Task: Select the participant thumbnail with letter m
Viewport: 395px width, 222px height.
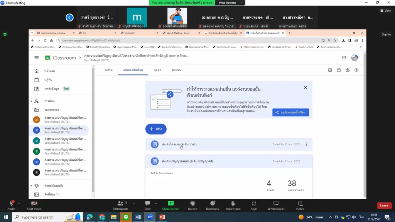Action: [x=137, y=17]
